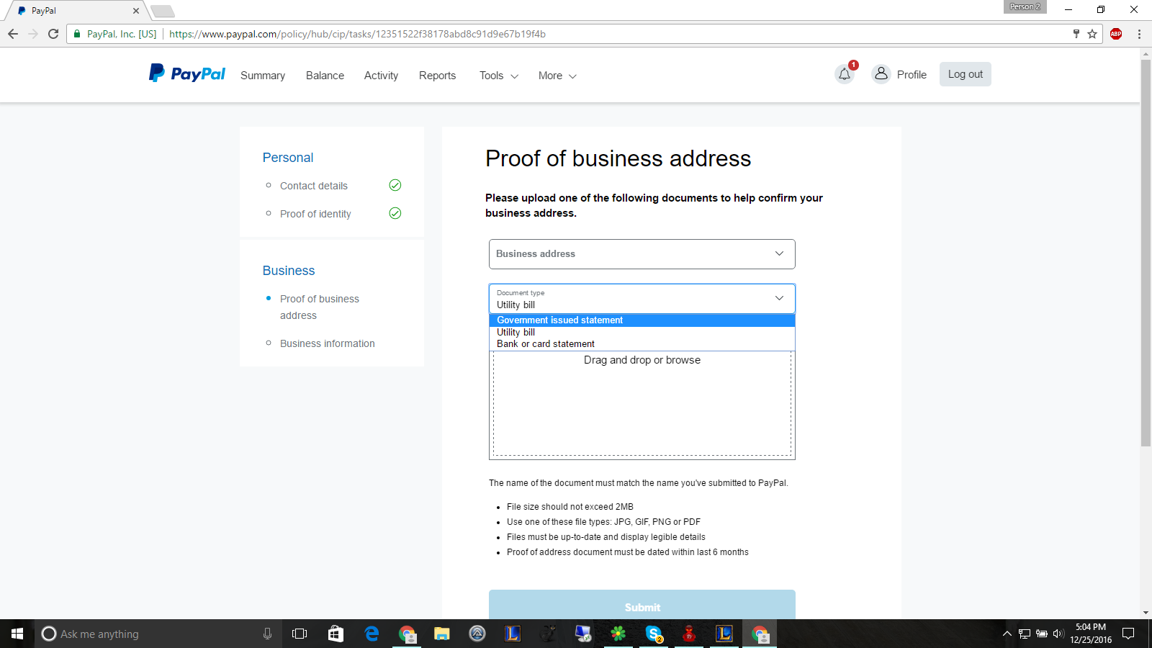Viewport: 1152px width, 648px height.
Task: Click Drag and drop or browse area
Action: [642, 404]
